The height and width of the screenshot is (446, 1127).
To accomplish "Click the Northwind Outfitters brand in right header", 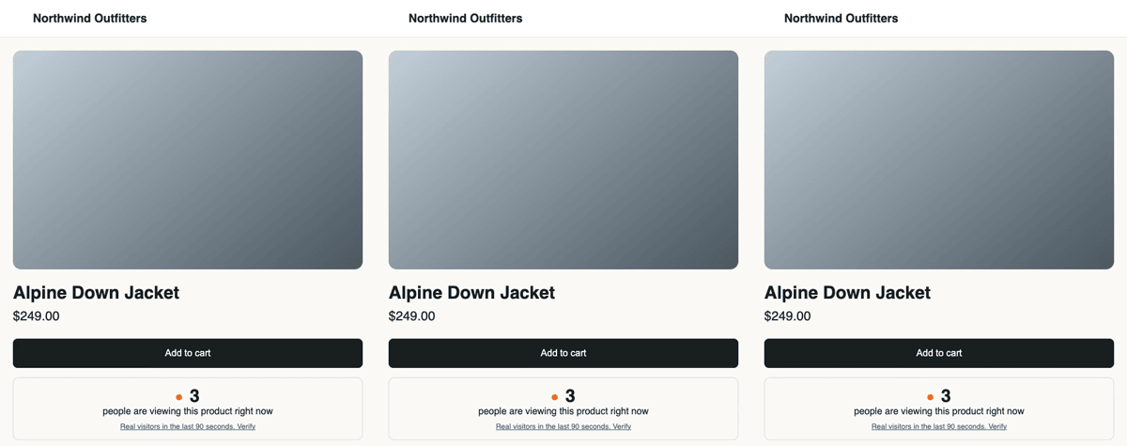I will (x=841, y=18).
